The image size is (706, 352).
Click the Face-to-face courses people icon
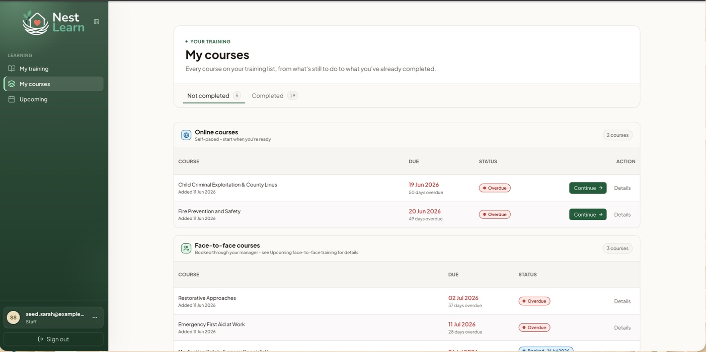tap(186, 249)
